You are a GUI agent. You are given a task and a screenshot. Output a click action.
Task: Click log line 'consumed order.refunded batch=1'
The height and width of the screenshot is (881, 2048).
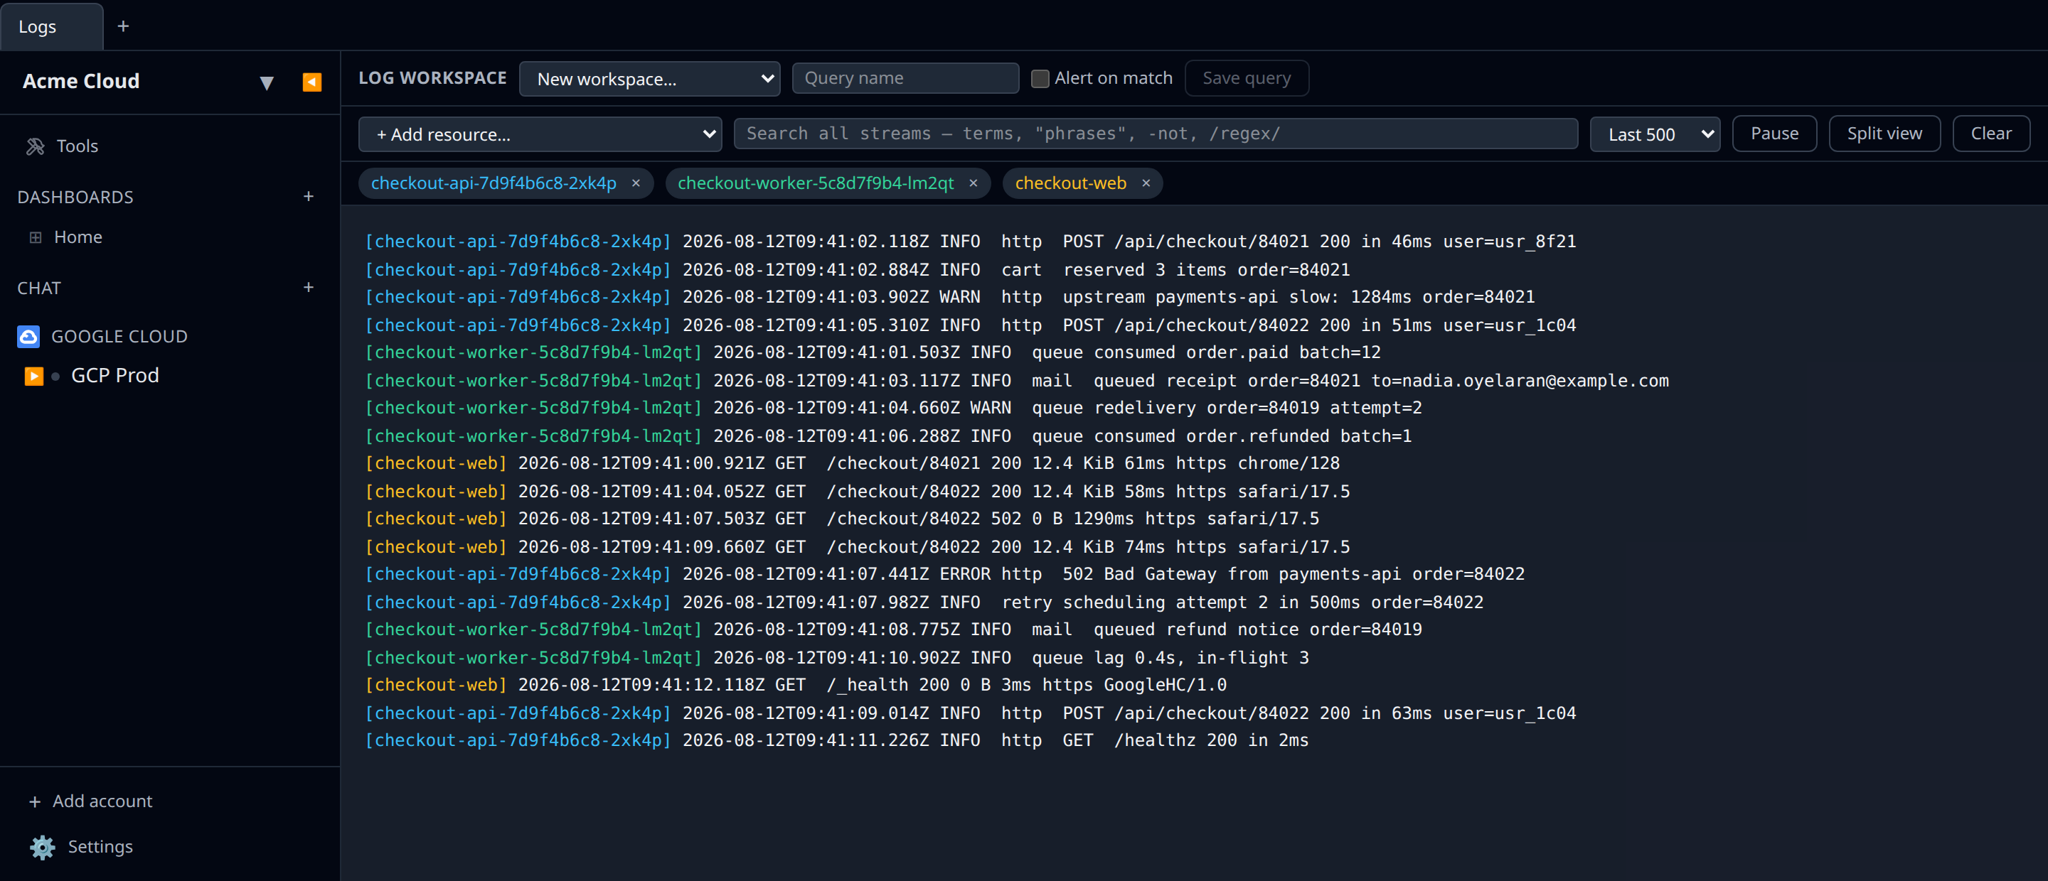point(888,437)
